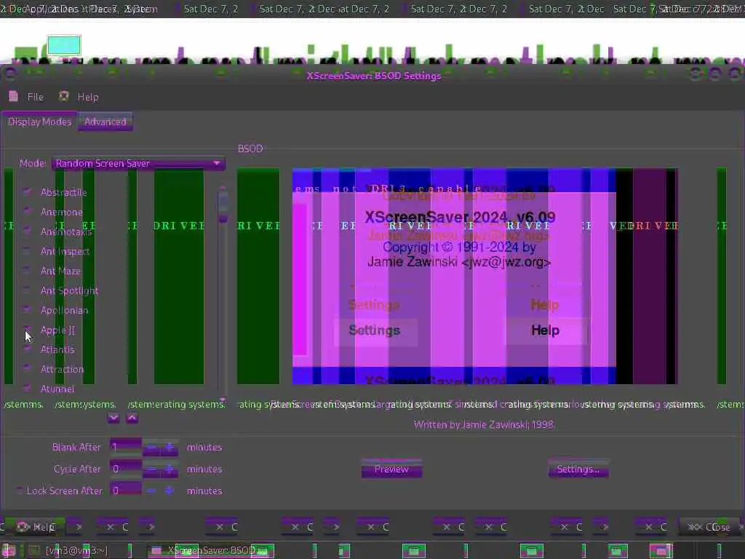745x559 pixels.
Task: Open the Mode dropdown showing Random Screen Saver
Action: pyautogui.click(x=138, y=164)
